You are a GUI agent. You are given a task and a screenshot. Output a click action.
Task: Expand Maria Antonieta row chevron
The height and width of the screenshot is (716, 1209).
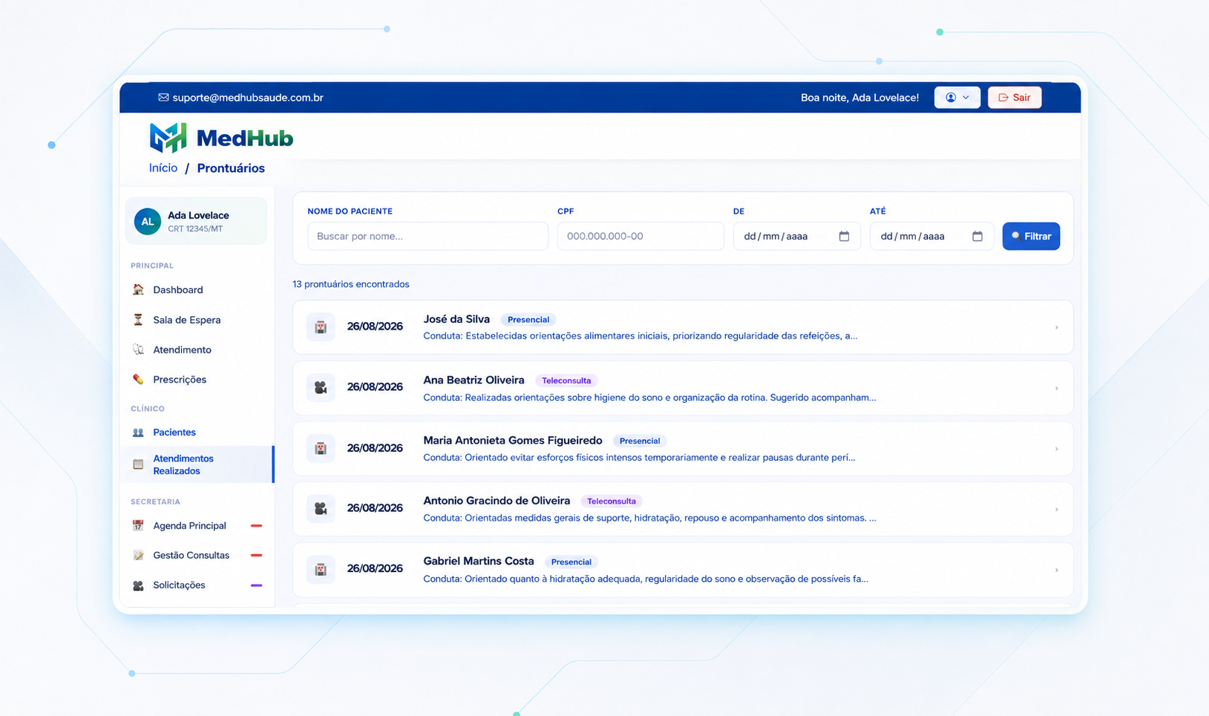point(1056,449)
